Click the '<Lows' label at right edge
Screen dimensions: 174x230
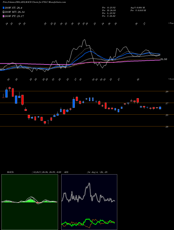coord(171,79)
